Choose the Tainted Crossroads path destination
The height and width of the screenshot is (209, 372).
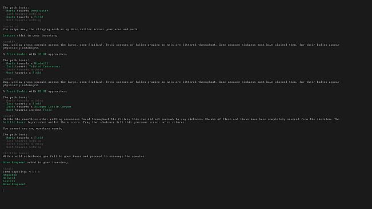point(45,66)
